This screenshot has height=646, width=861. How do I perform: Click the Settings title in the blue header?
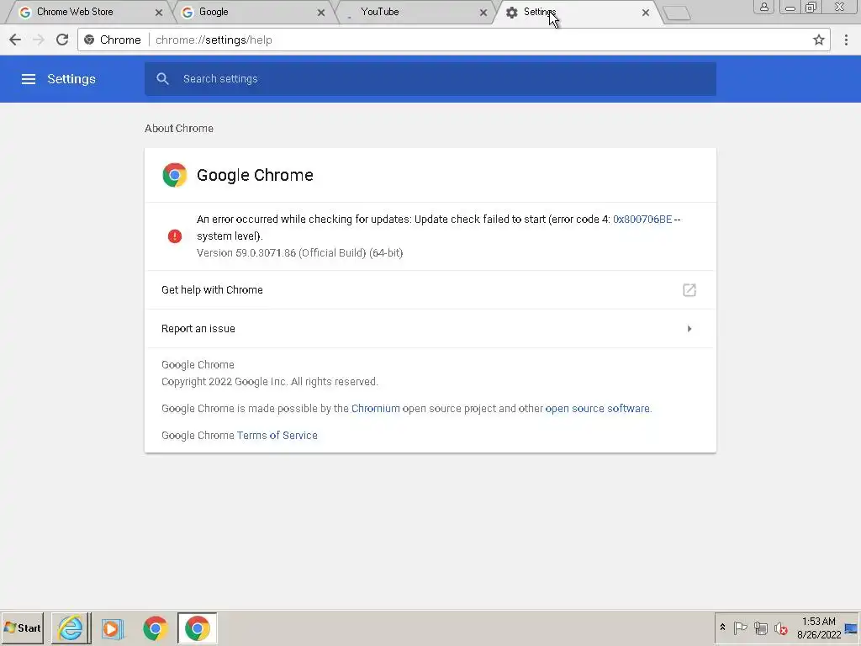(x=71, y=79)
